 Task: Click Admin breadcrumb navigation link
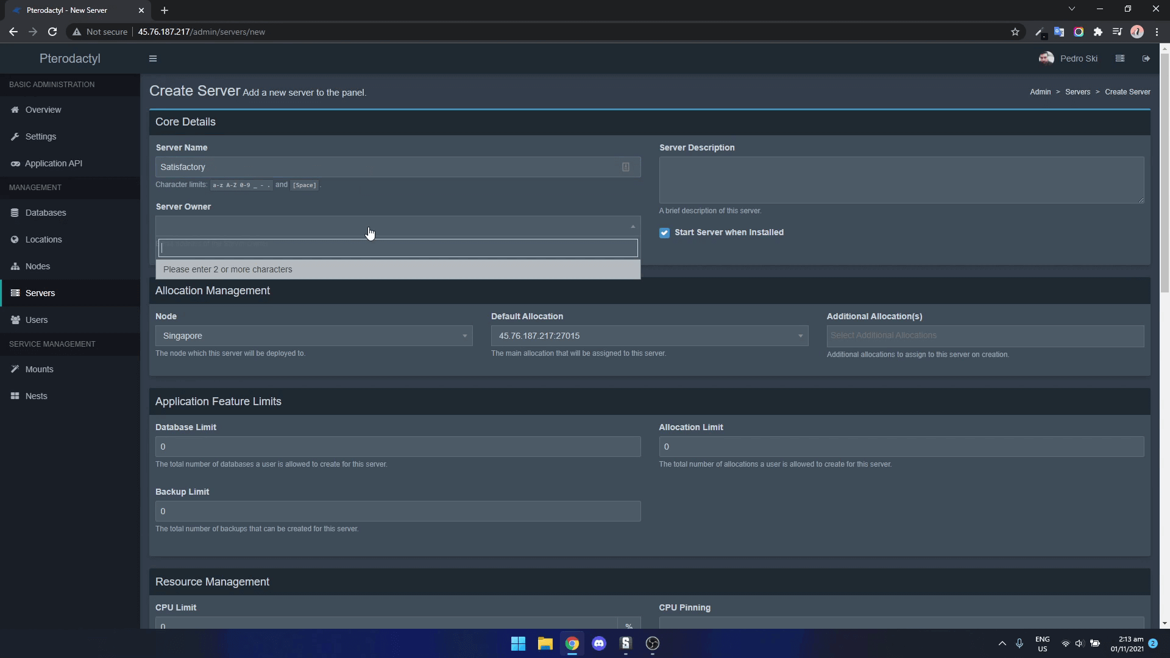tap(1040, 91)
